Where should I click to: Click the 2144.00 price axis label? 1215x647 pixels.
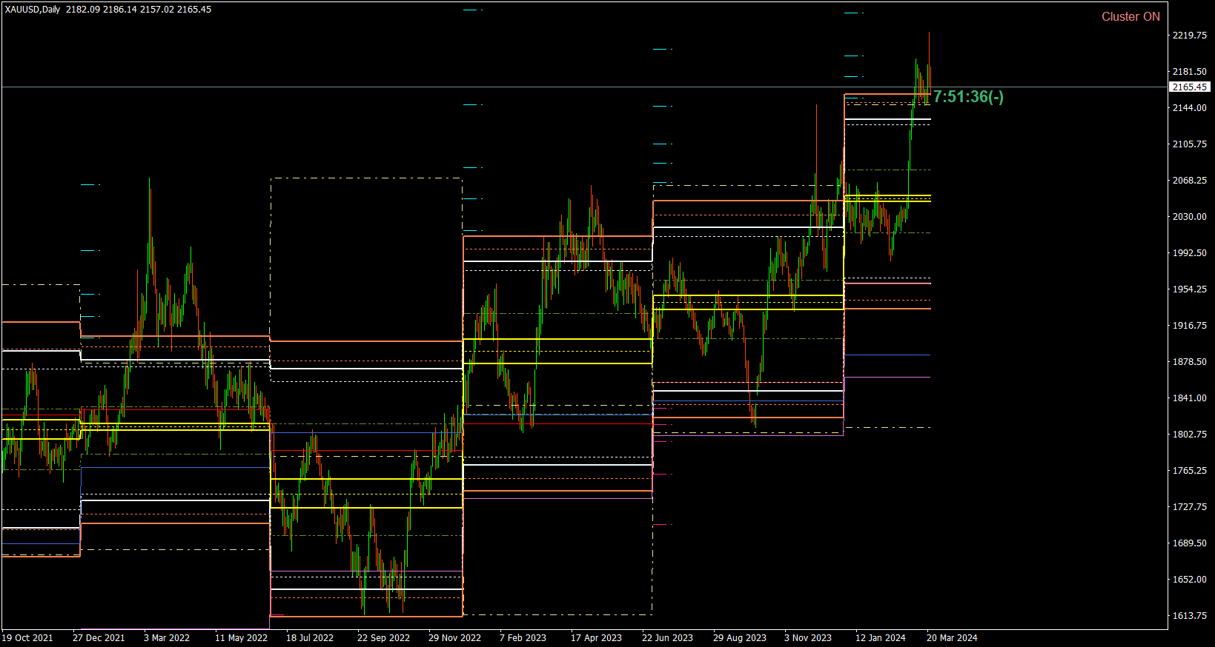point(1189,108)
